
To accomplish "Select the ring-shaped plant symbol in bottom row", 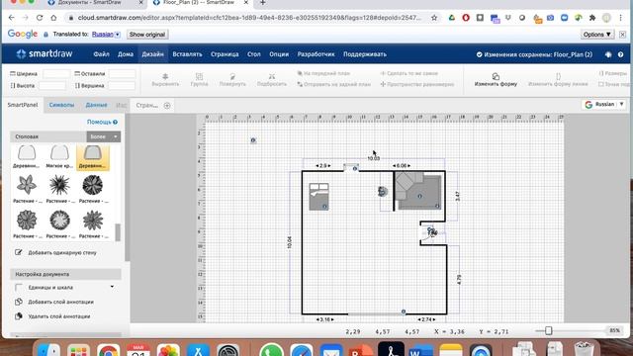I will pyautogui.click(x=59, y=221).
